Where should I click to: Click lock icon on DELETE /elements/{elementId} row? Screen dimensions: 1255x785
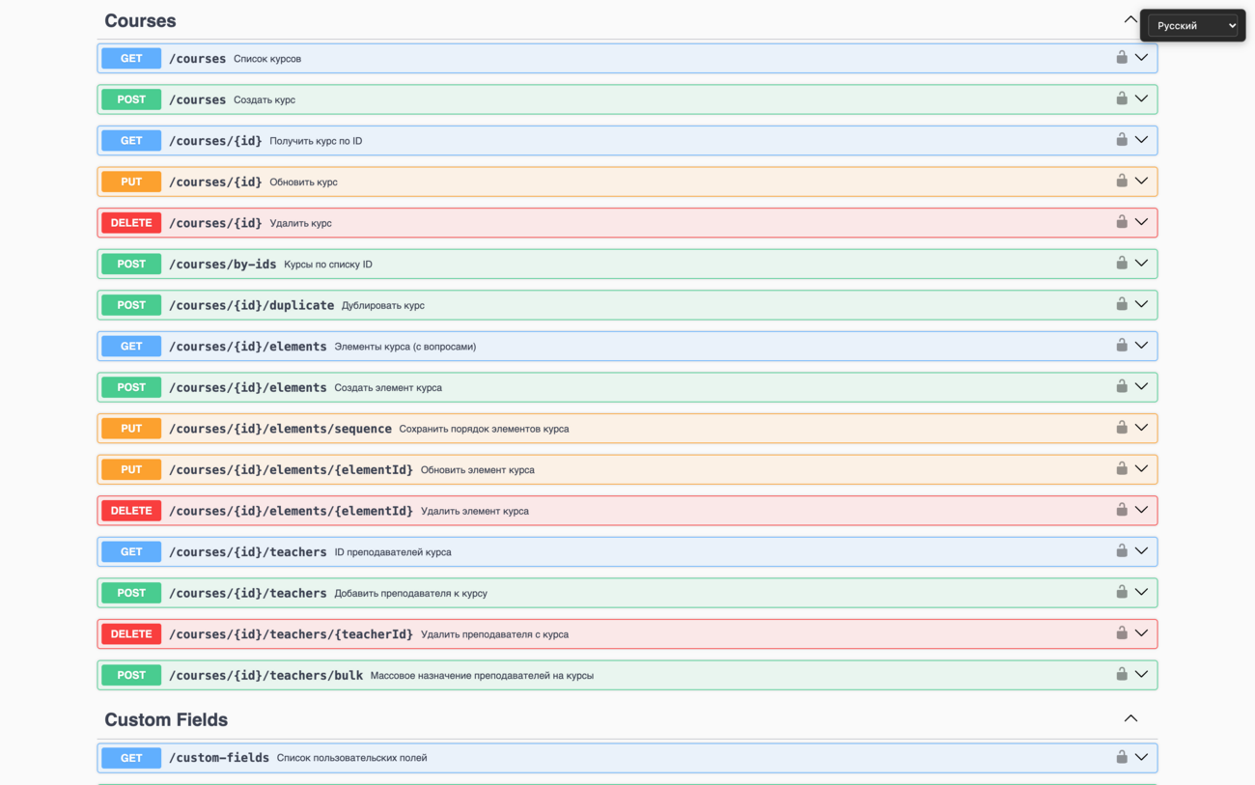[x=1122, y=510]
